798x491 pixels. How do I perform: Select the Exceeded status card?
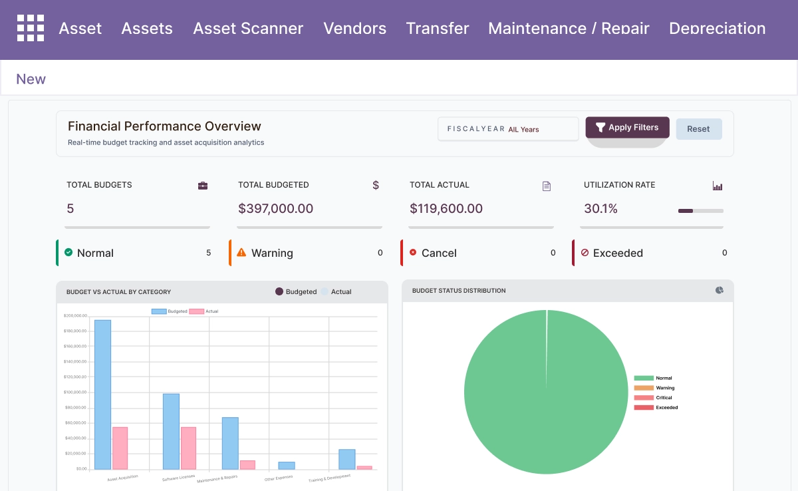(652, 253)
